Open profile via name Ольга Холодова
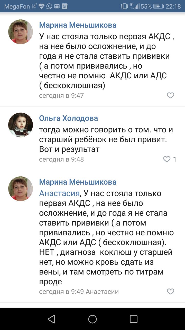 tap(68, 118)
